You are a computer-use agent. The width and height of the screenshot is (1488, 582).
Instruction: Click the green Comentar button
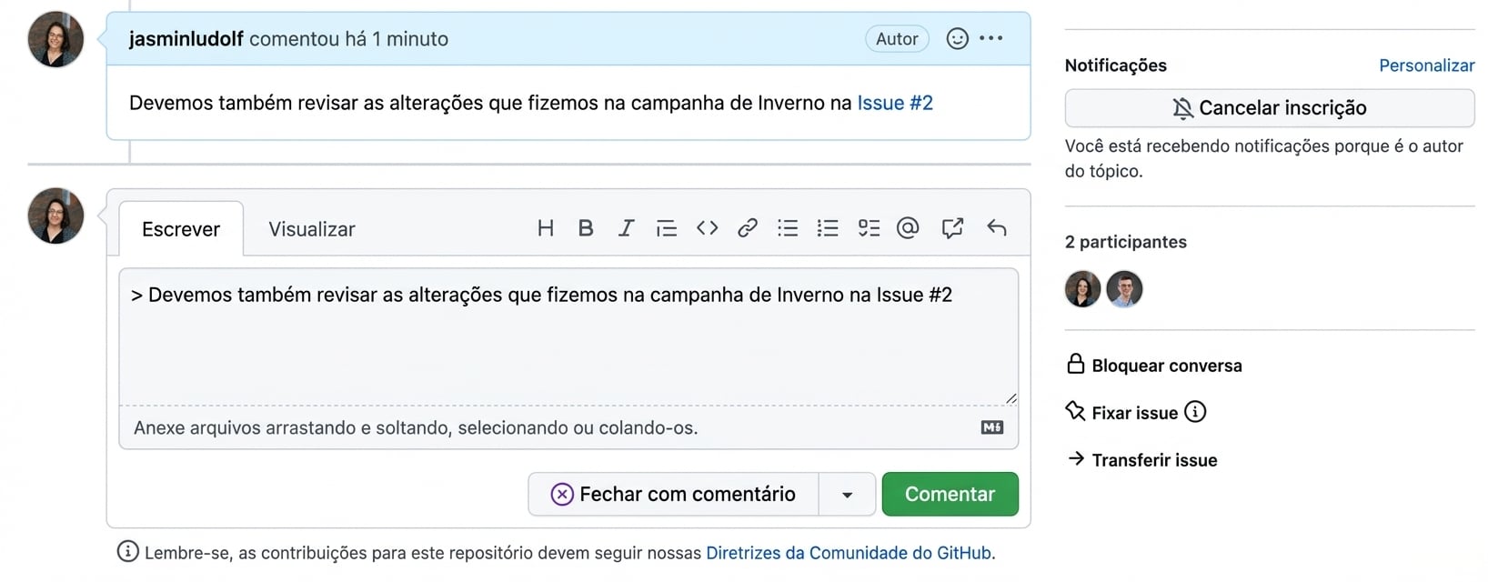coord(950,494)
